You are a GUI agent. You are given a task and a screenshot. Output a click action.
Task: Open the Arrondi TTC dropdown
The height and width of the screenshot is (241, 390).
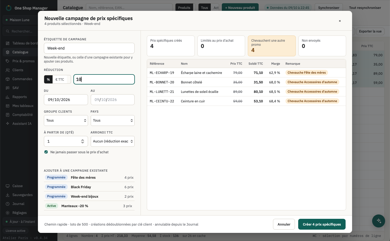tap(113, 141)
